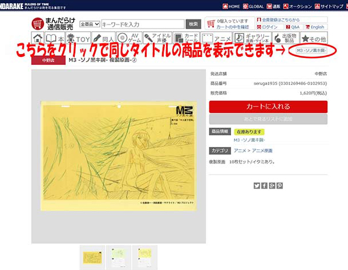Share the item on Google Plus

[272, 185]
